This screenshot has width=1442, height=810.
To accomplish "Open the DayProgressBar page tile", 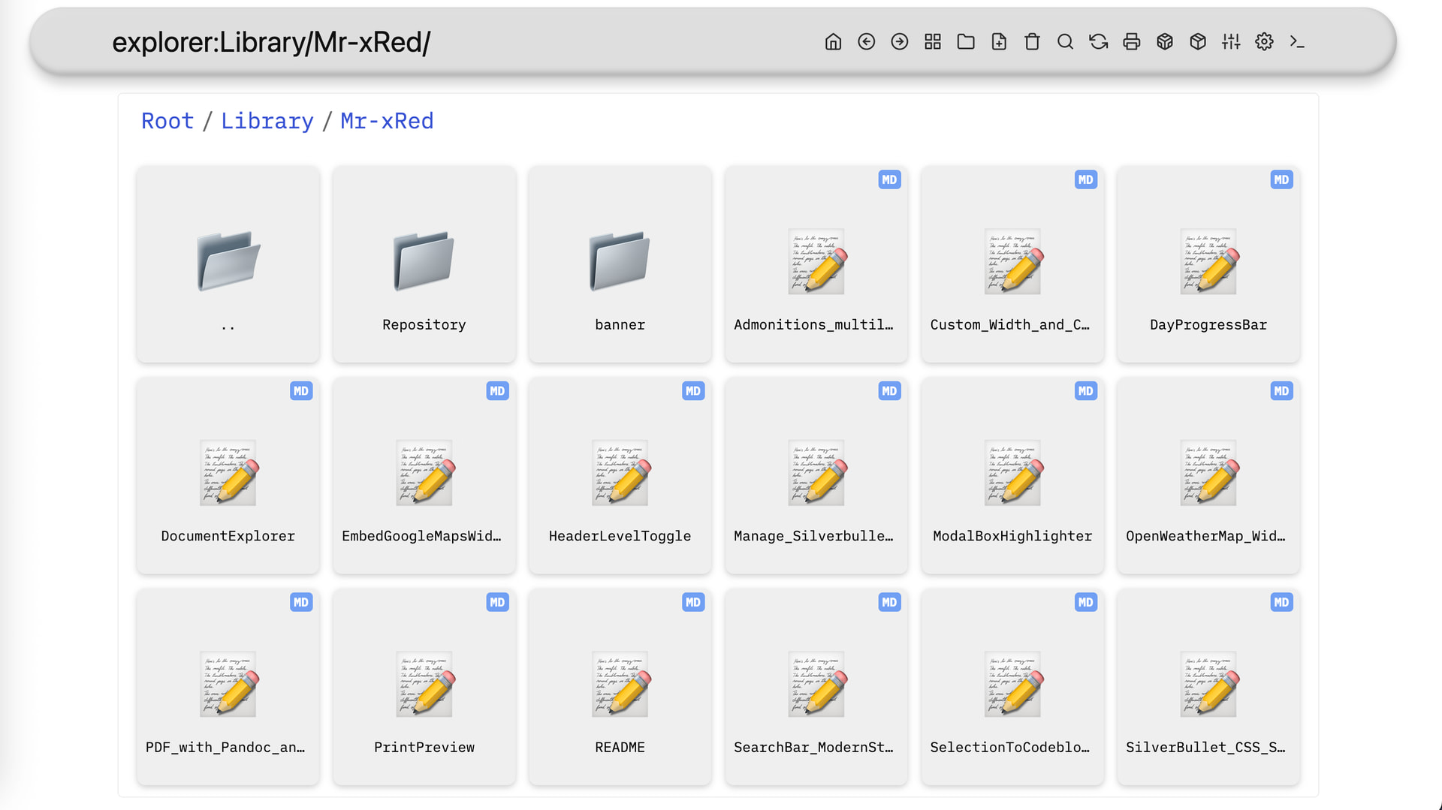I will click(x=1208, y=264).
